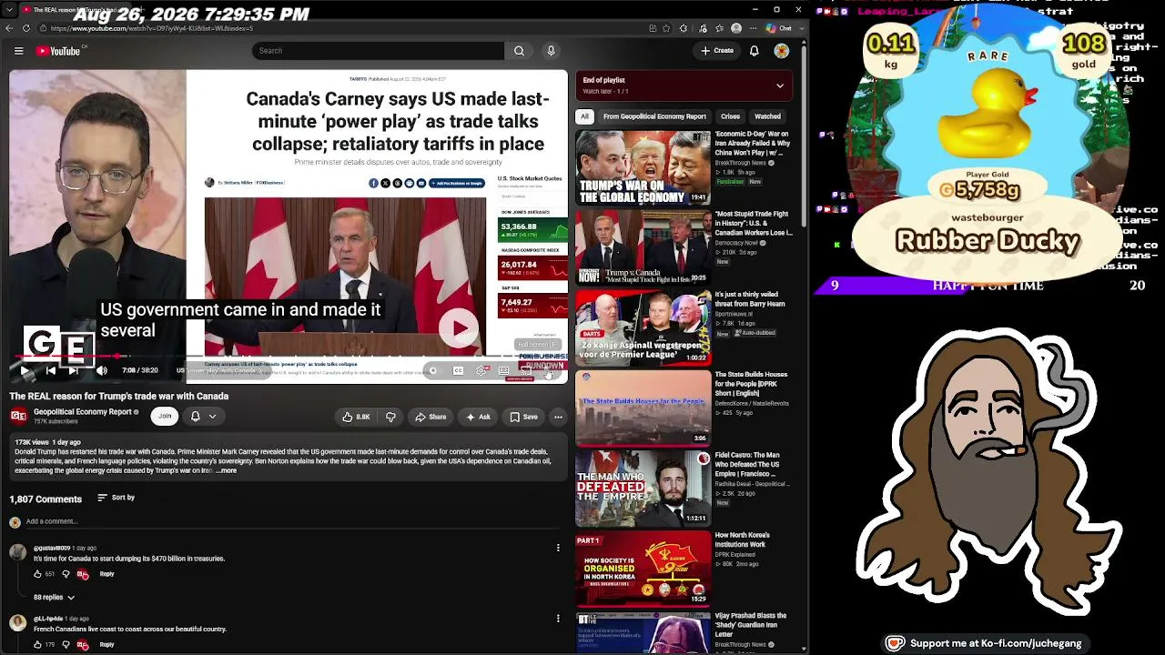Skip to the next video in player
Viewport: 1165px width, 655px height.
point(75,370)
